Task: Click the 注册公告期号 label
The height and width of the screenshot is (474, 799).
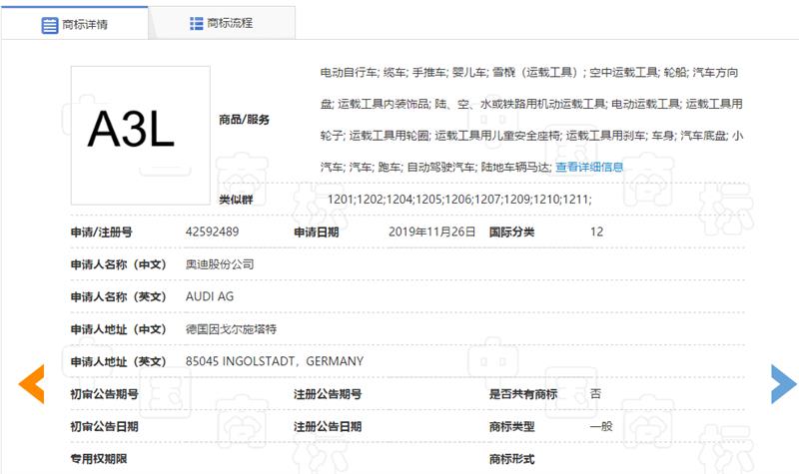Action: [328, 394]
